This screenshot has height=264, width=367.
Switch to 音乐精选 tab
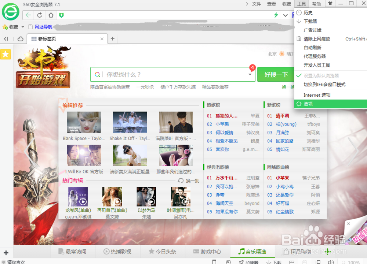coord(252,252)
